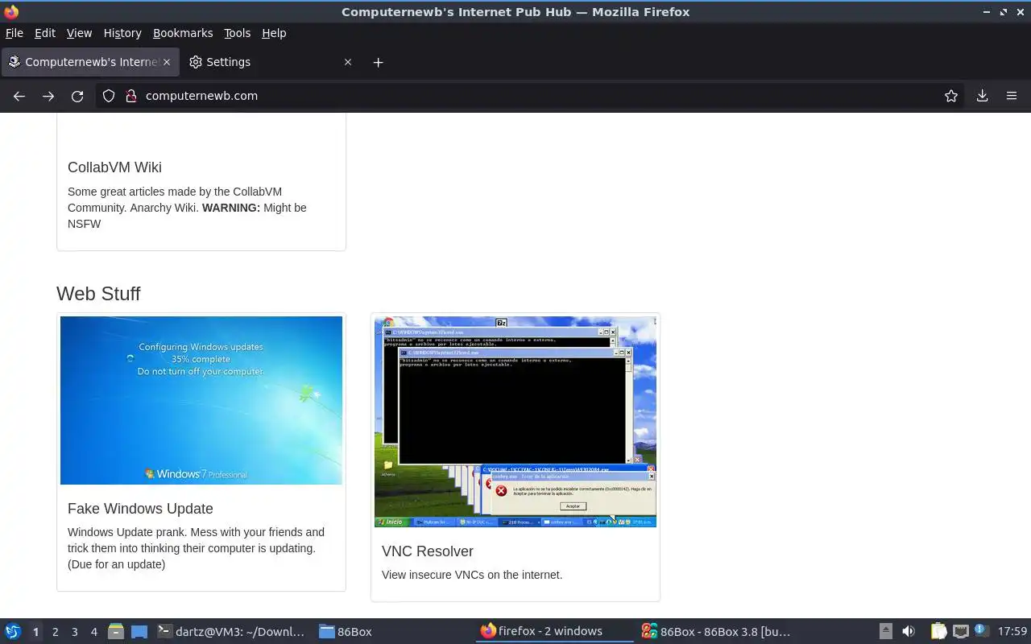Click the update notification tray icon
Screen dimensions: 1031x644
[x=980, y=631]
